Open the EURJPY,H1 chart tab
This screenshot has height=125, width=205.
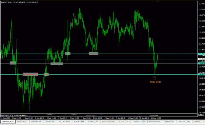22,122
